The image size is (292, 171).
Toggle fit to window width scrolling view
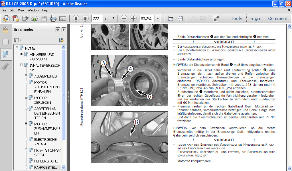click(171, 19)
